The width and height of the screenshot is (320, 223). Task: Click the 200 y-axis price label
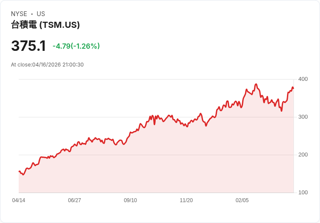coord(303,155)
